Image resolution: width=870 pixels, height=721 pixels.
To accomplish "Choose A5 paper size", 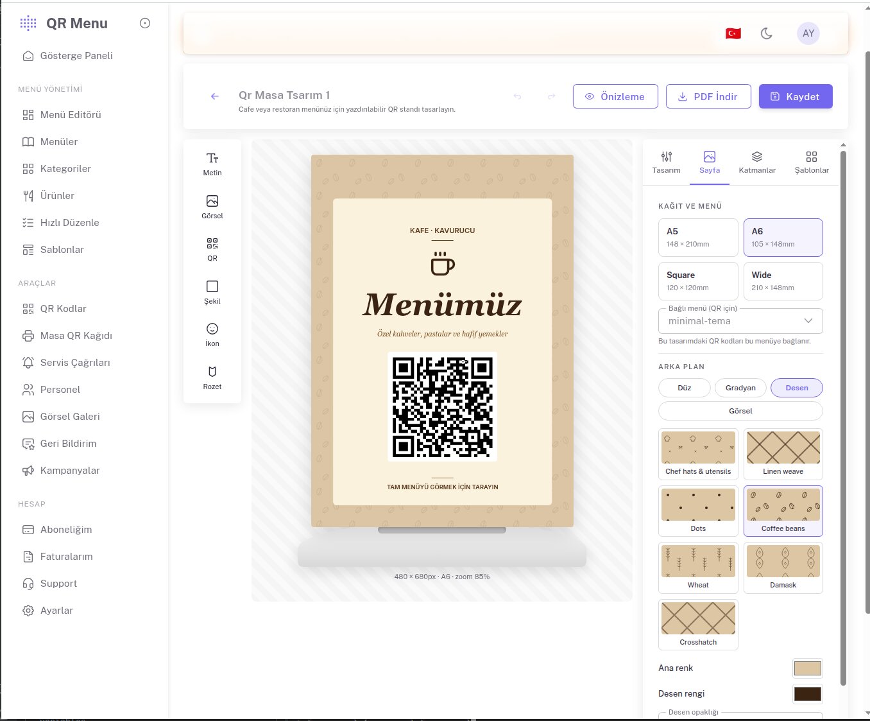I will pyautogui.click(x=698, y=238).
